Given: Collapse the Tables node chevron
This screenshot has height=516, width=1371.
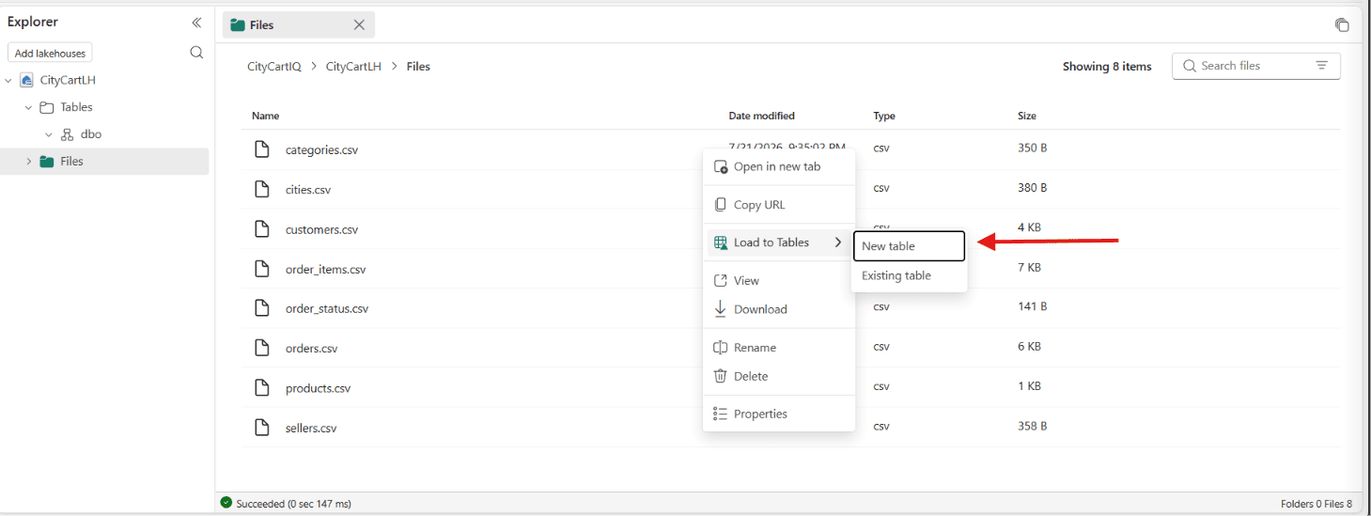Looking at the screenshot, I should coord(28,107).
